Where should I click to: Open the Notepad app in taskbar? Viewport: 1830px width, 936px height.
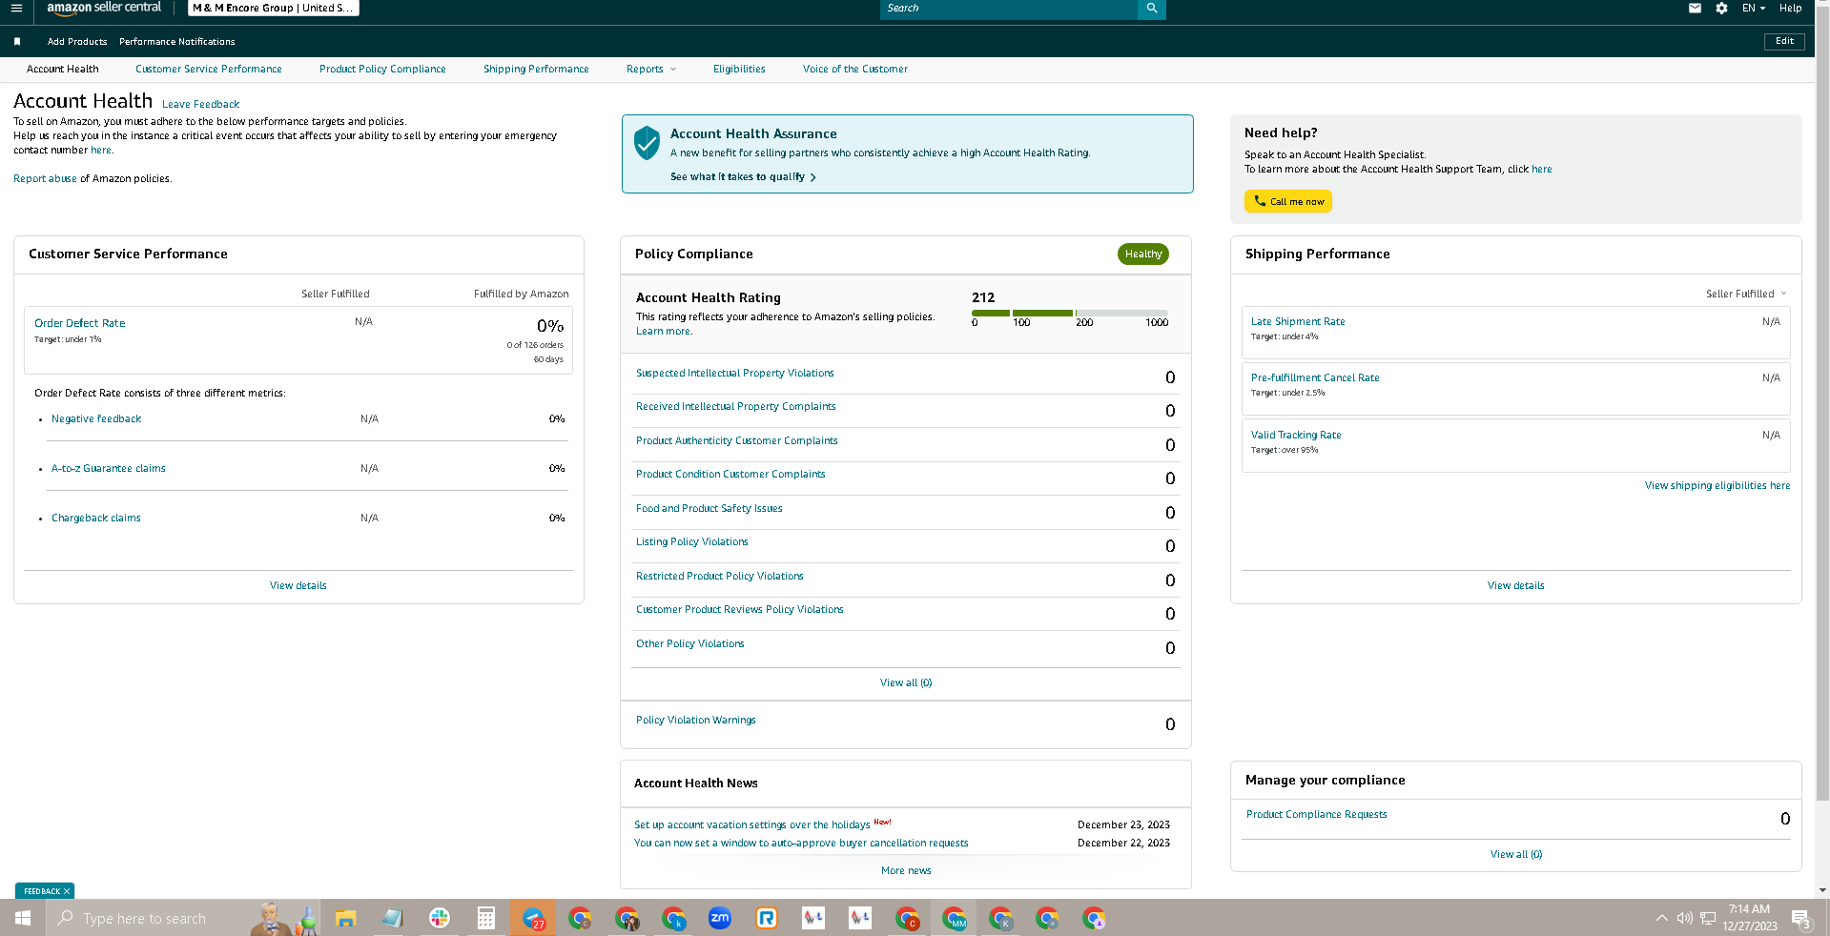[x=392, y=918]
